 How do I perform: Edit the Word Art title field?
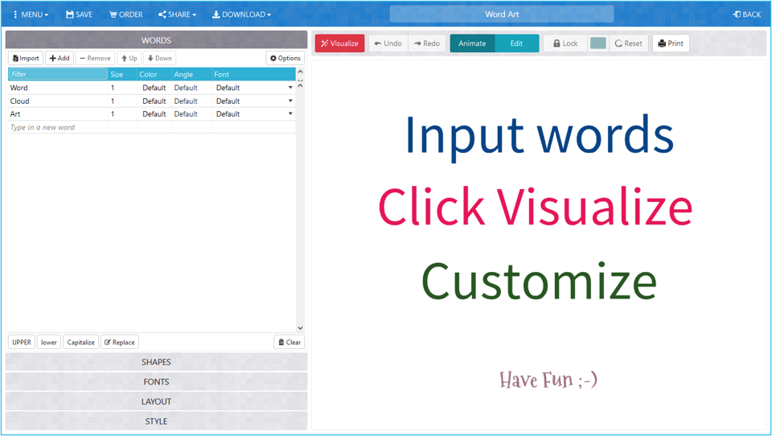[x=502, y=14]
